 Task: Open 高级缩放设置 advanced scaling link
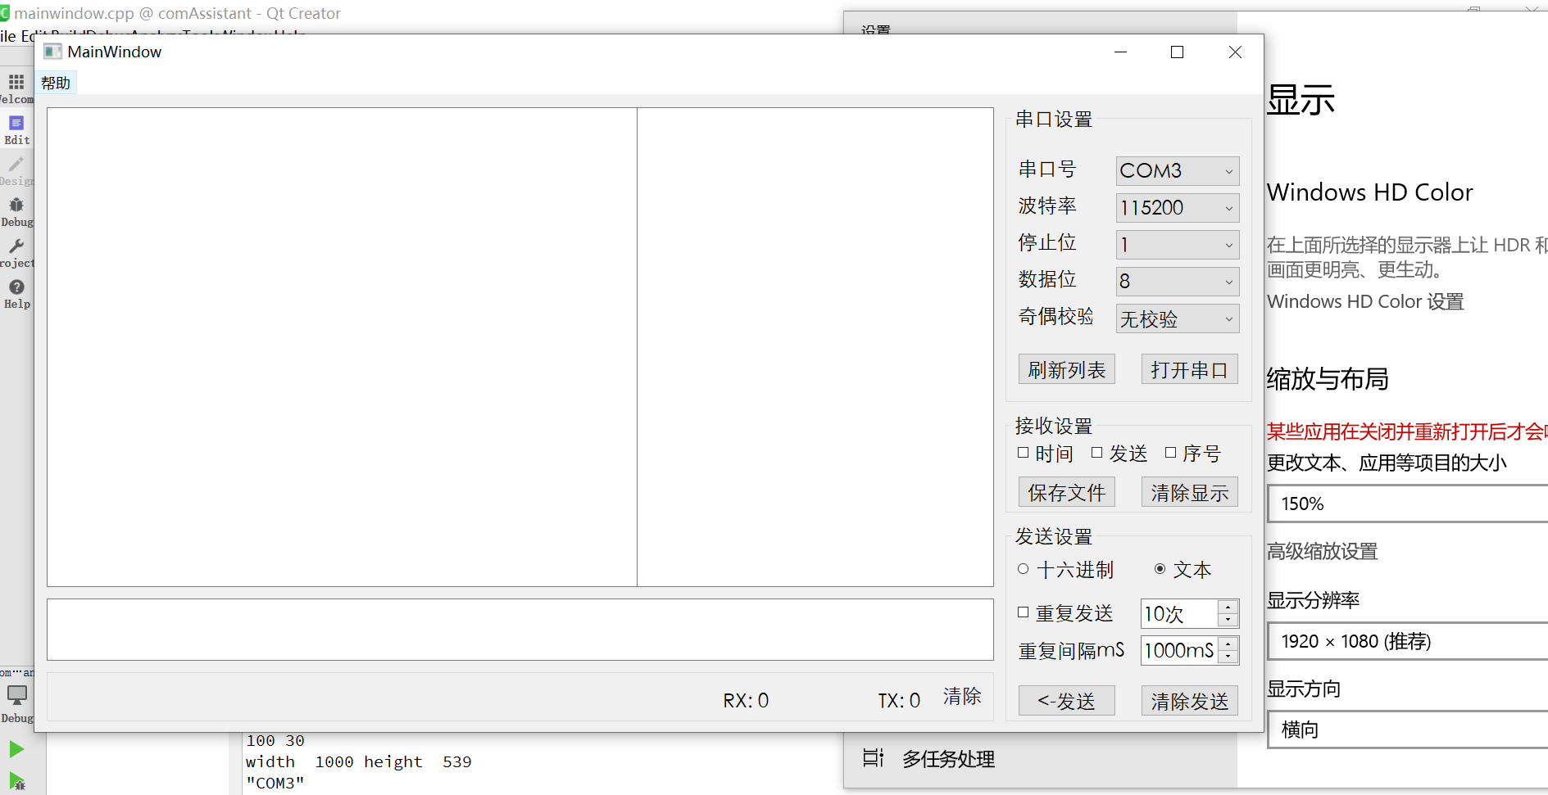tap(1323, 551)
